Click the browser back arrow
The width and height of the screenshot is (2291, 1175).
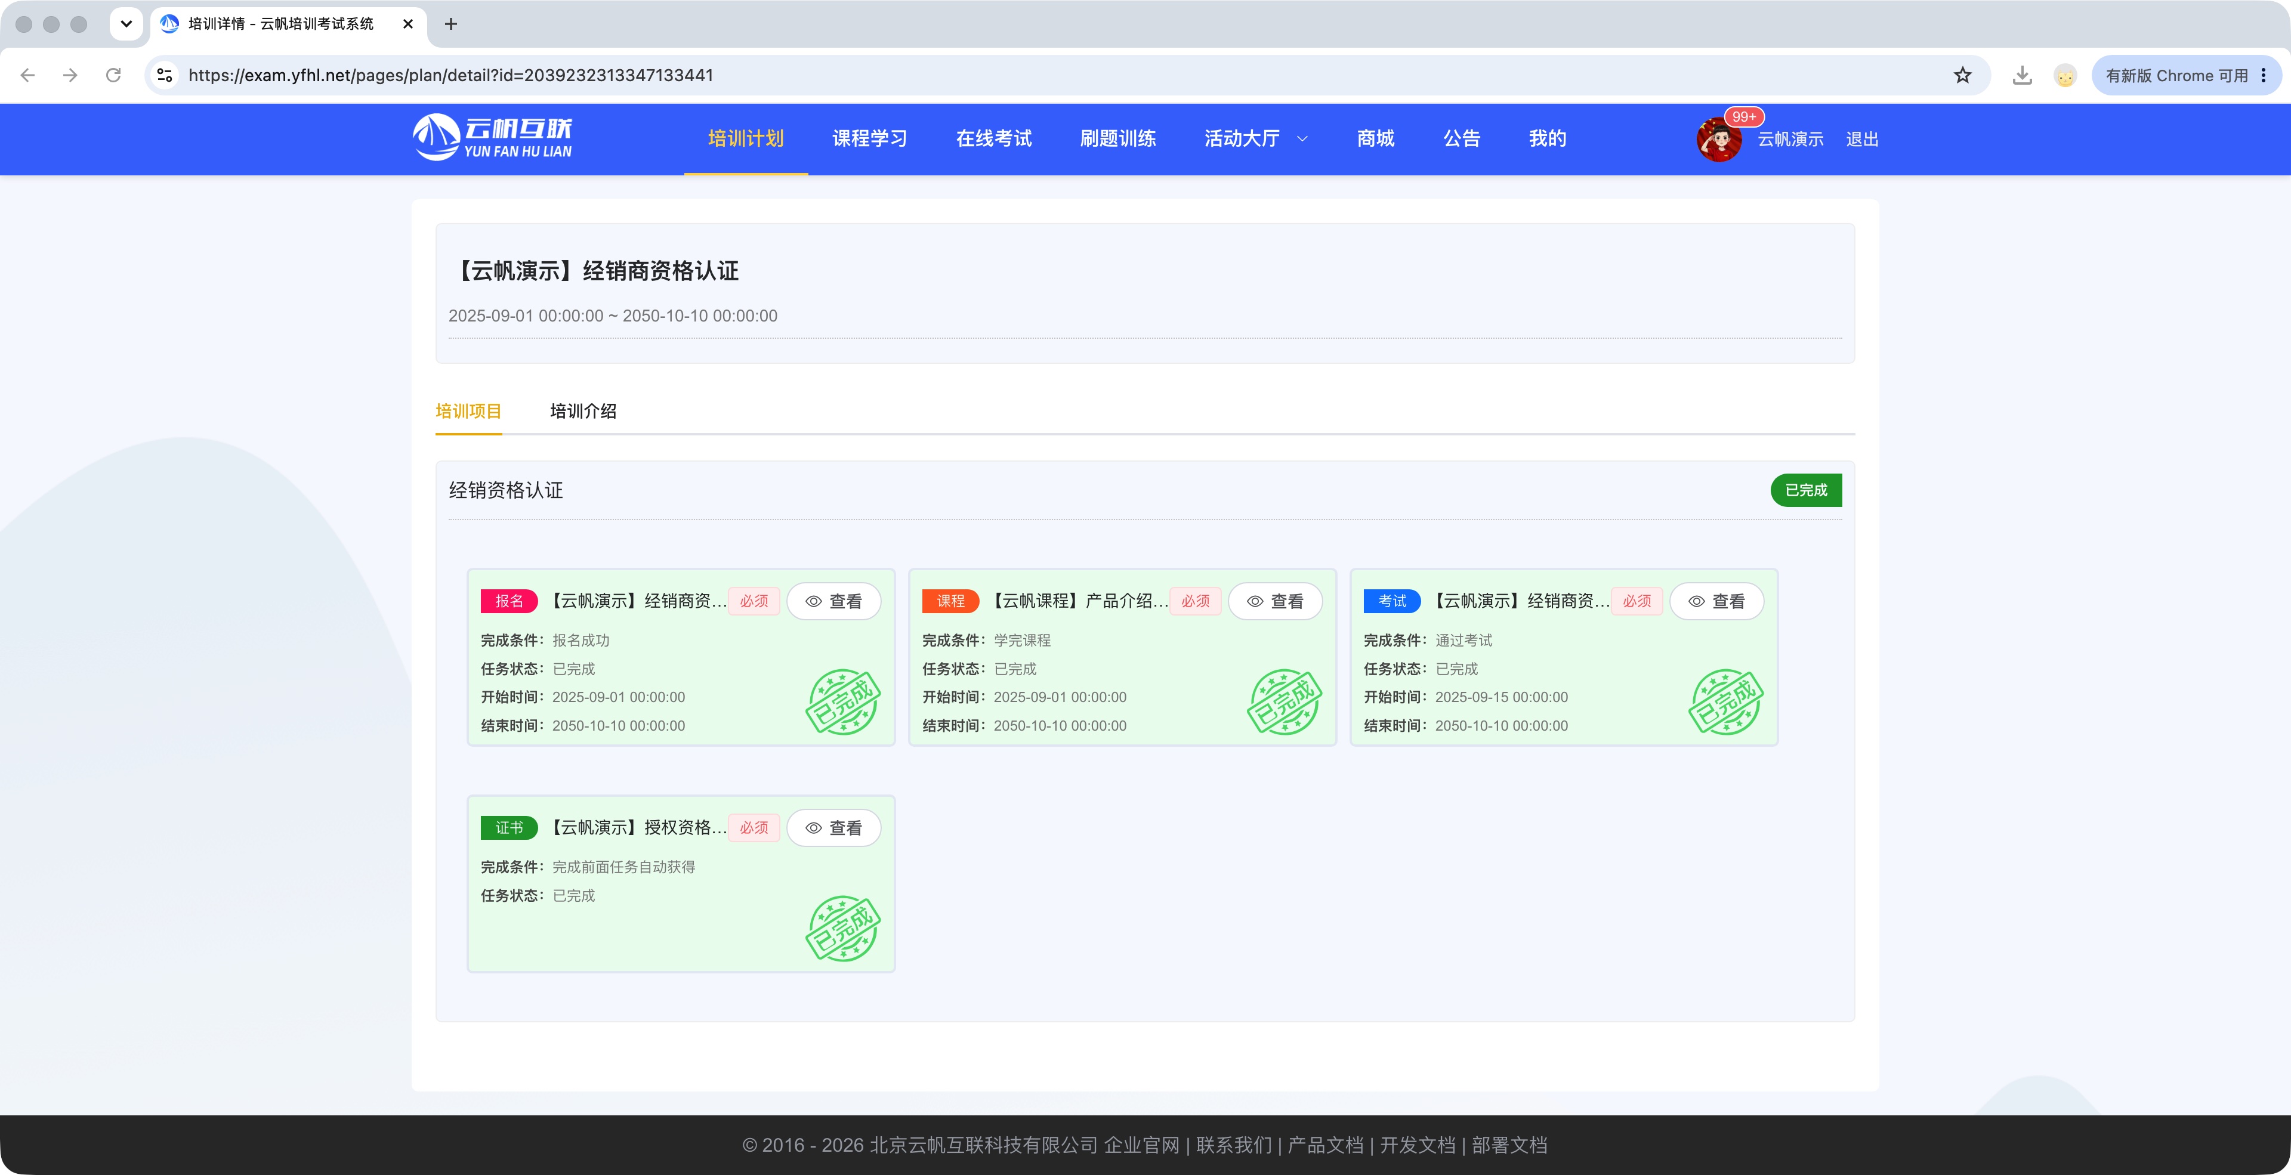pyautogui.click(x=27, y=76)
